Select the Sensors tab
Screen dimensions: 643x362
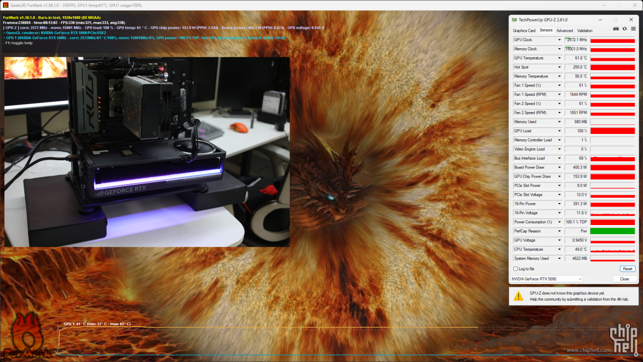click(x=546, y=30)
